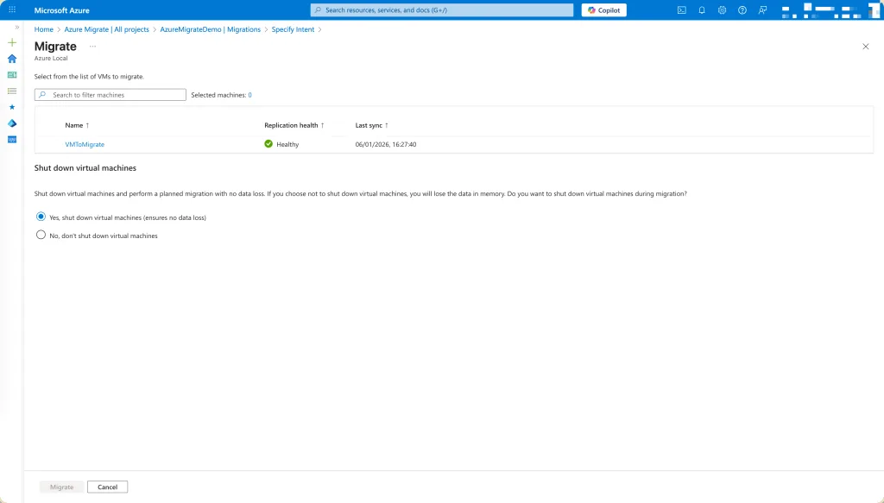
Task: Open portal settings gear
Action: click(x=722, y=10)
